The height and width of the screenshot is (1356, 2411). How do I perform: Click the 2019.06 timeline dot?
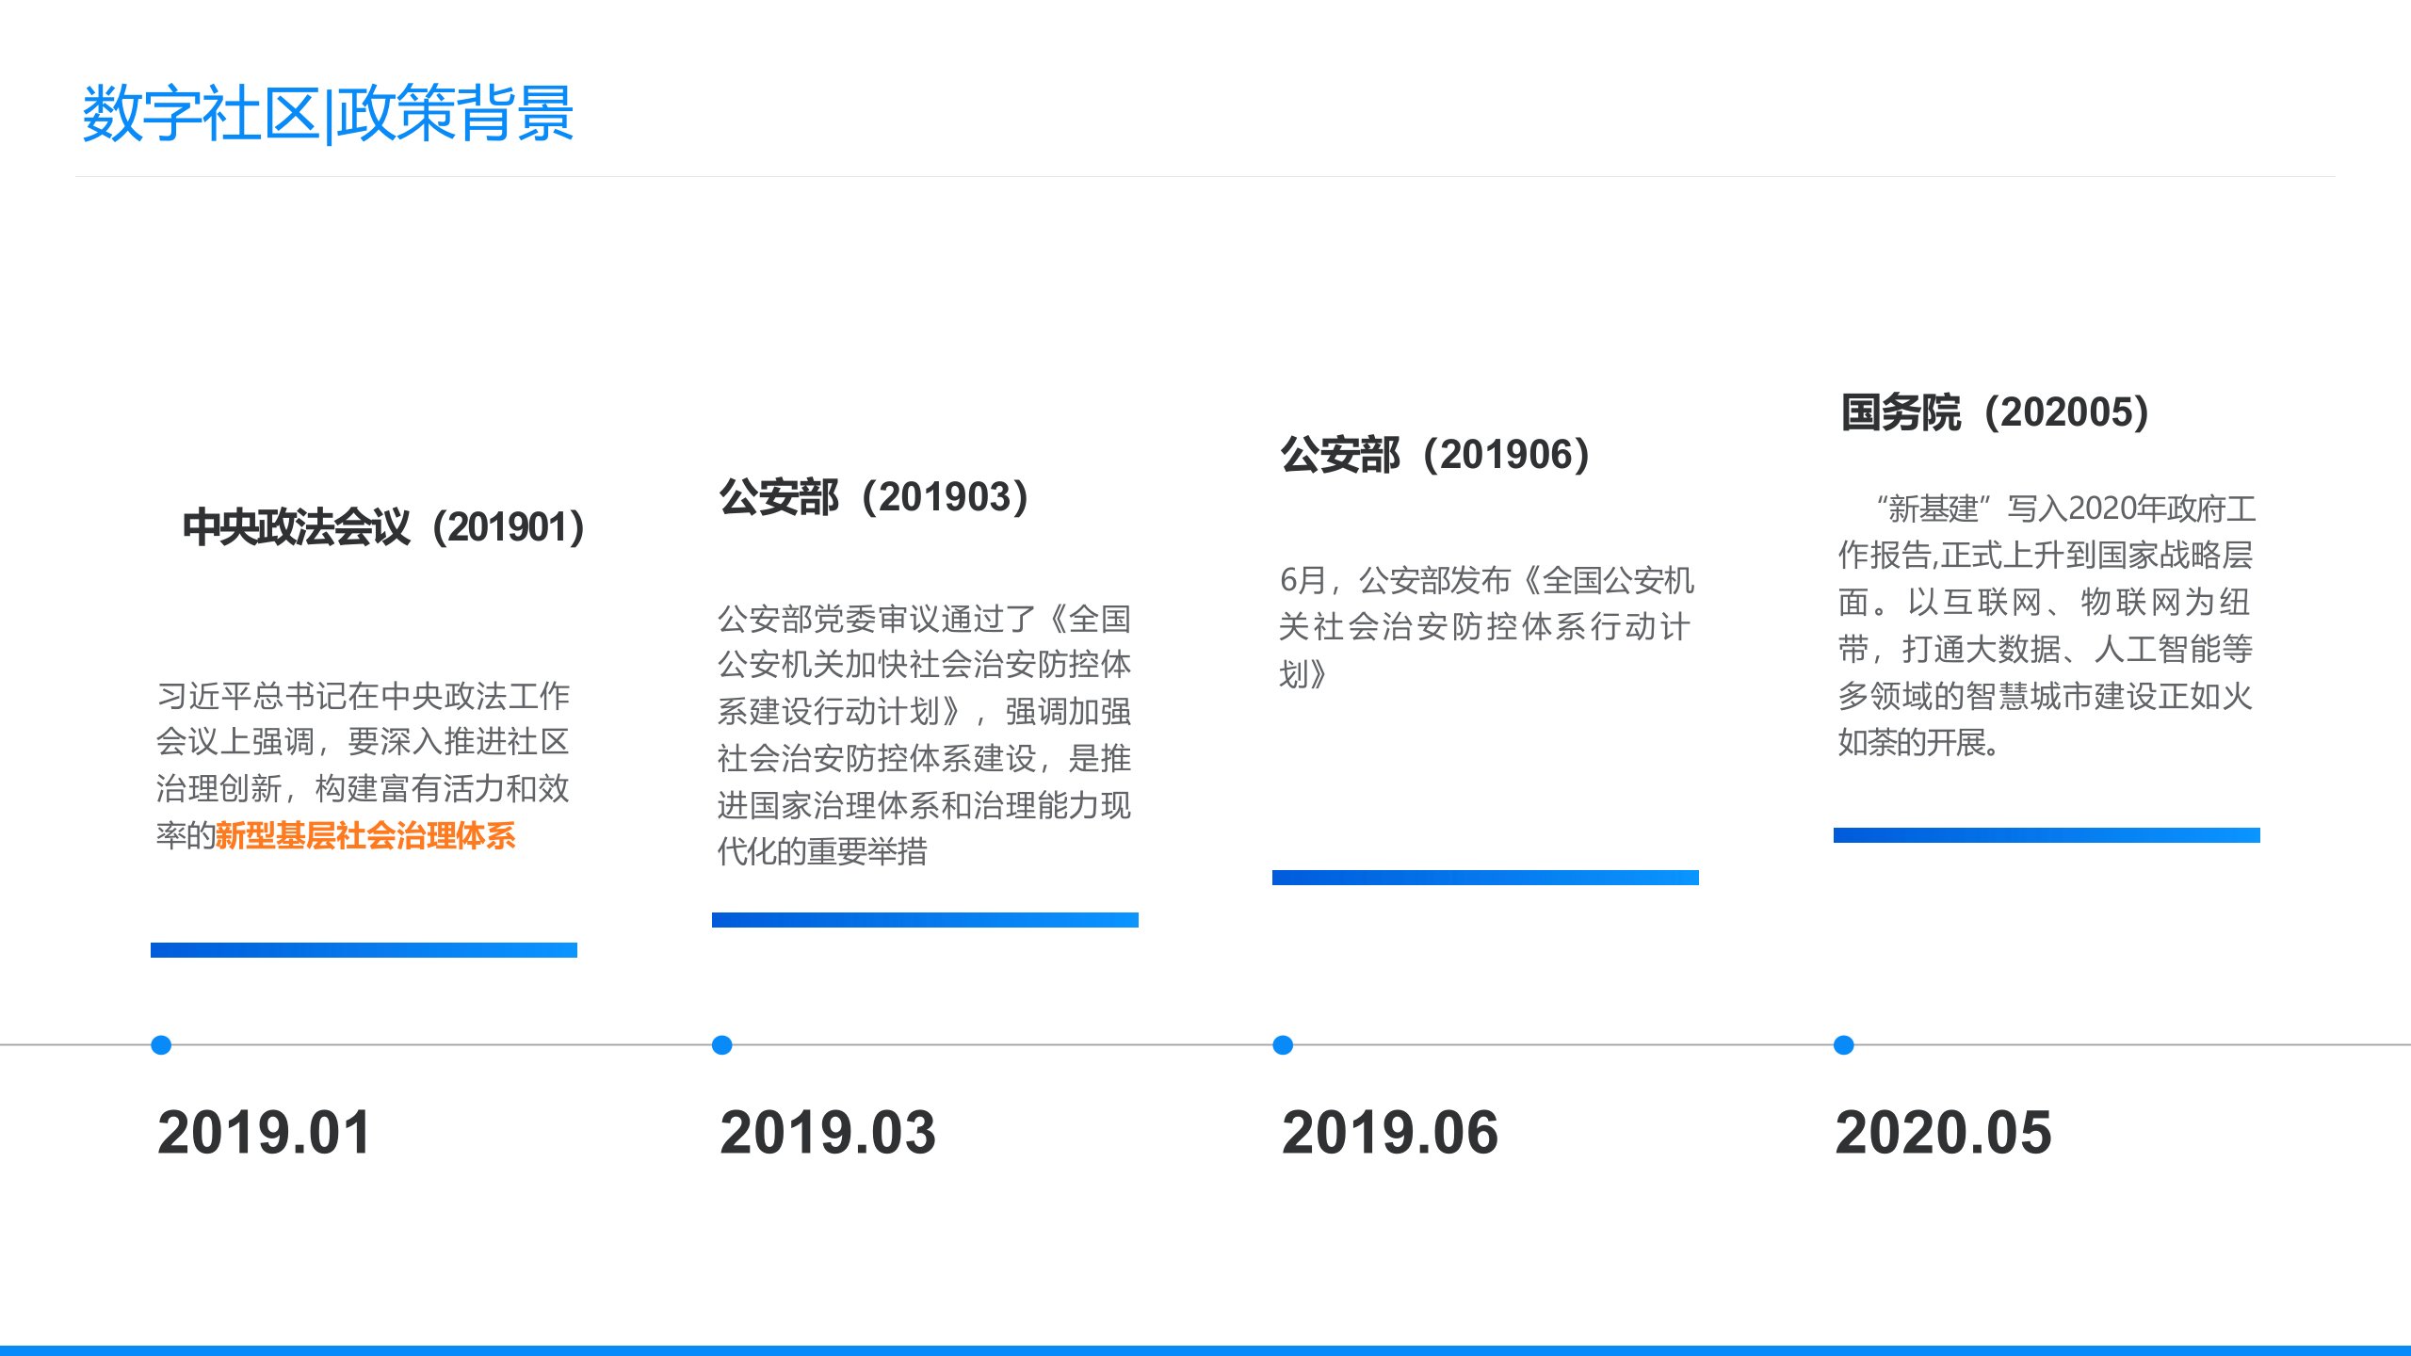click(1283, 1044)
